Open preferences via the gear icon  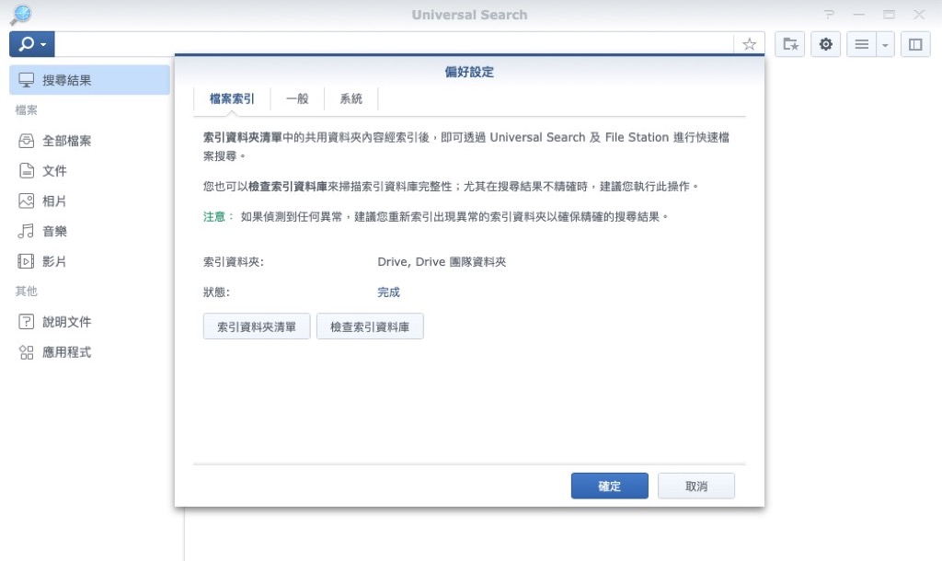[825, 44]
